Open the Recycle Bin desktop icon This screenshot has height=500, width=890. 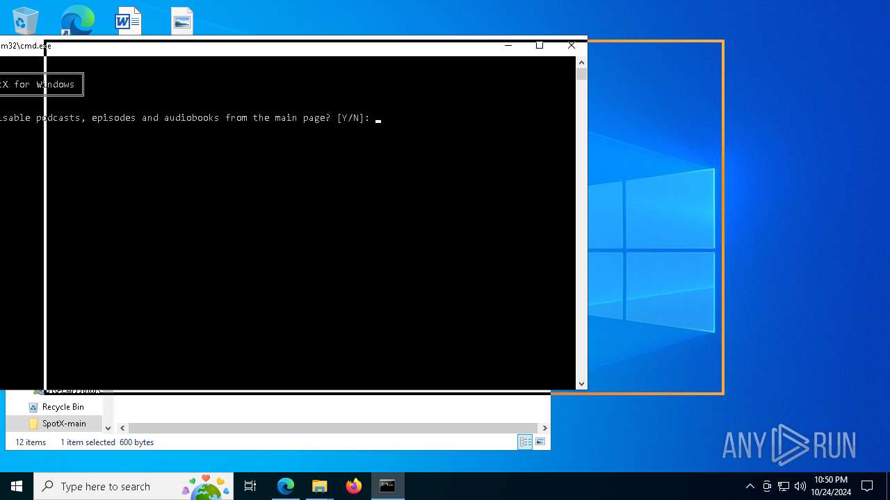pyautogui.click(x=25, y=19)
